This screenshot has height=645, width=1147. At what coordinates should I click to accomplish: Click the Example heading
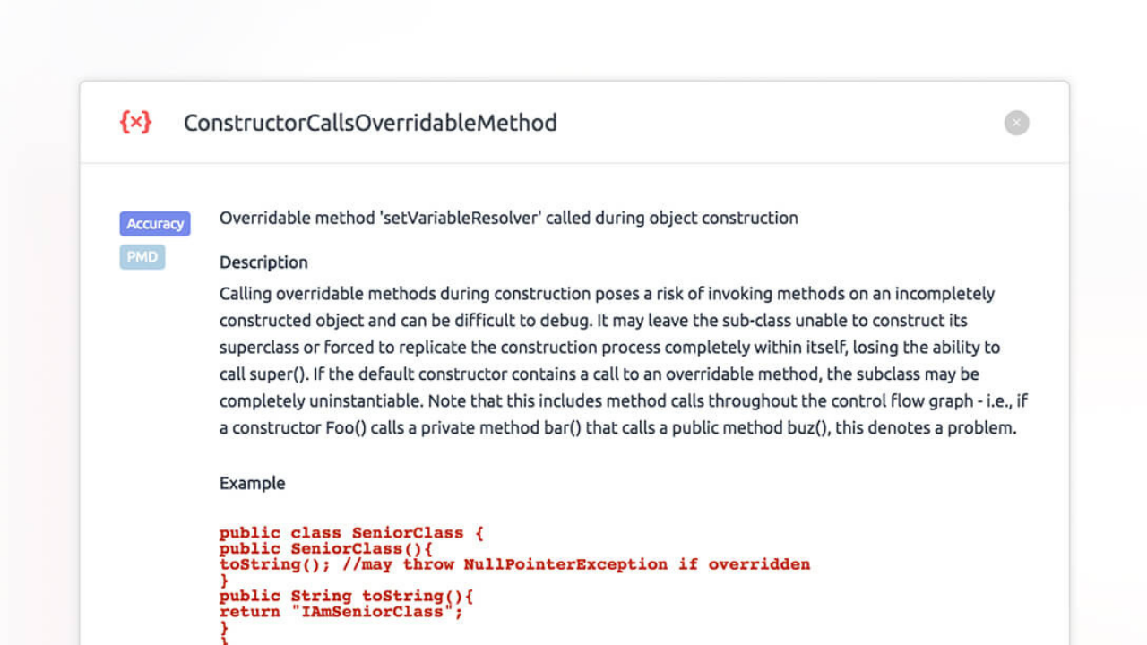click(252, 483)
